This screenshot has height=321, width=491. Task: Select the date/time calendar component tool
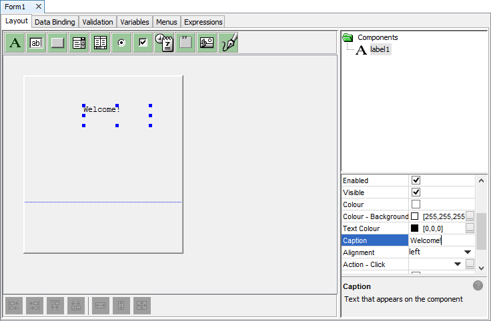click(x=164, y=43)
